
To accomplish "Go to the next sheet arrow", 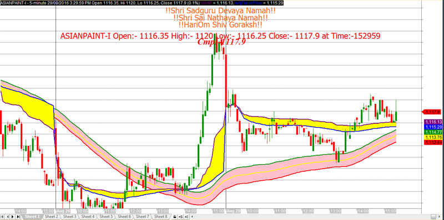I will pos(13,217).
